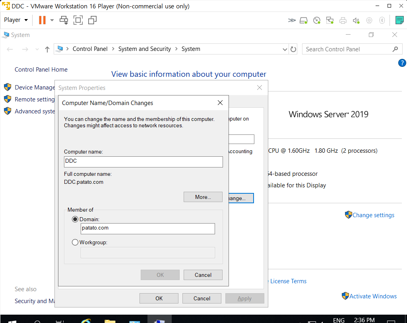Viewport: 407px width, 323px height.
Task: Click the sound card device icon
Action: [356, 20]
